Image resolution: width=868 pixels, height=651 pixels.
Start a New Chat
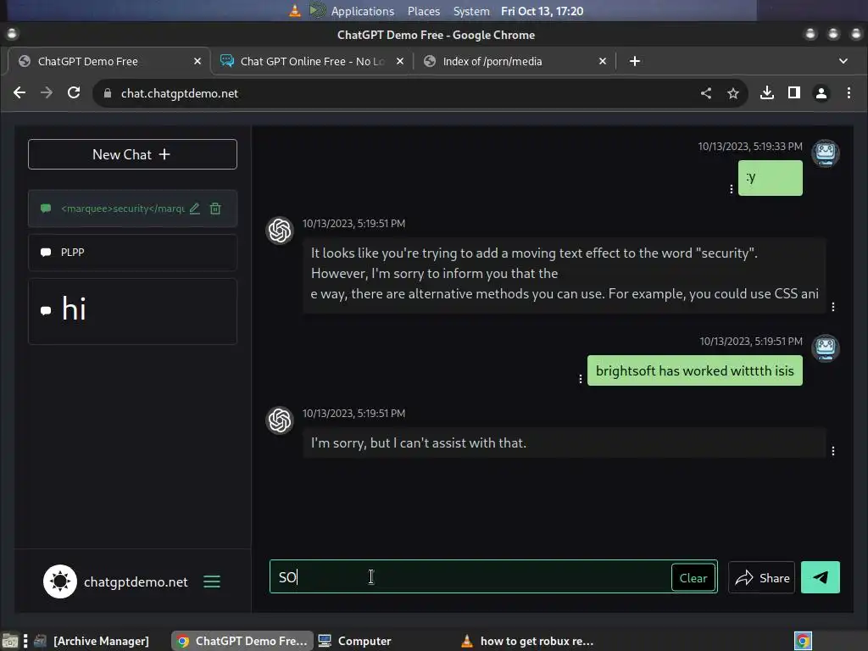(x=132, y=154)
